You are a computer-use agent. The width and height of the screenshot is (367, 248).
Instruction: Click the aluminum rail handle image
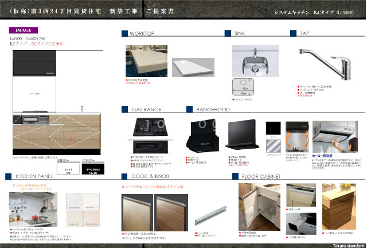tap(211, 216)
